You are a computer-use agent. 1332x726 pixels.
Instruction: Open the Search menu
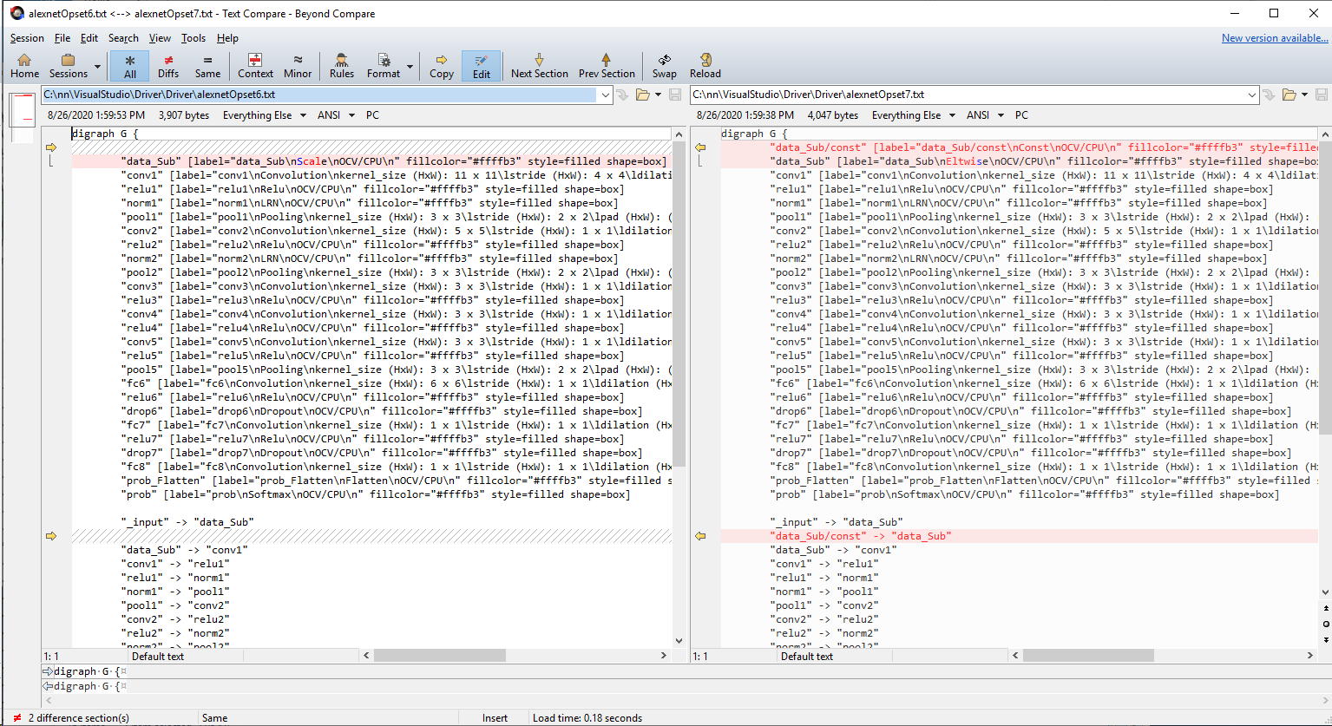[x=123, y=37]
